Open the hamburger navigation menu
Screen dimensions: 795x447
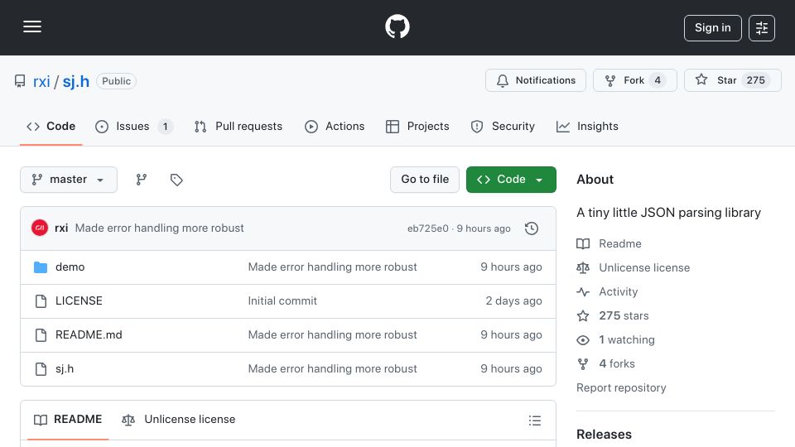coord(32,26)
